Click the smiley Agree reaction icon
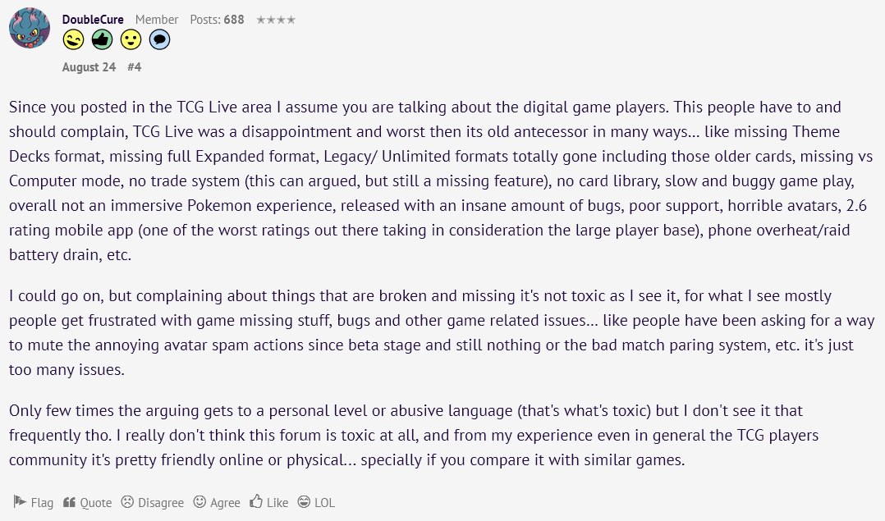Screen dimensions: 885x521 click(x=199, y=501)
